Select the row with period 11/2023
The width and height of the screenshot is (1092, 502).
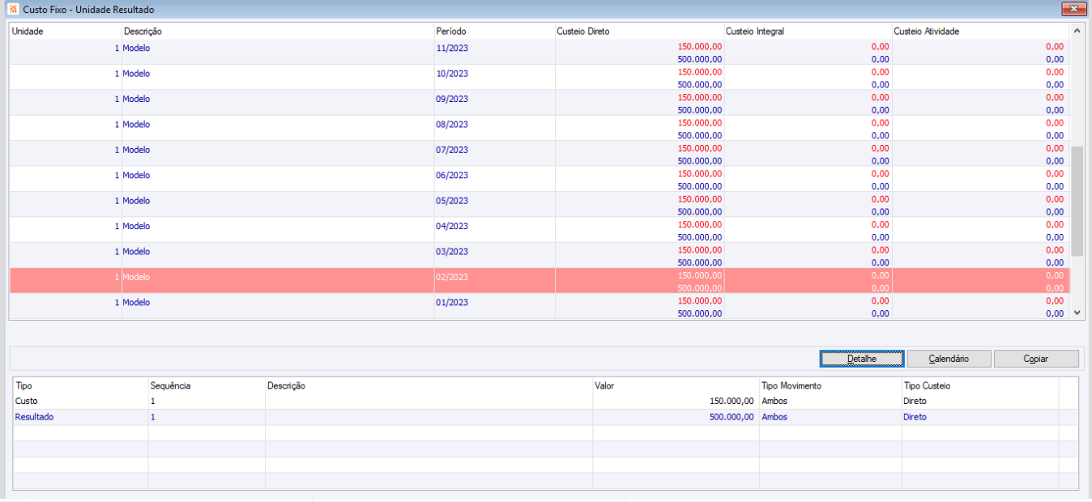tap(540, 52)
